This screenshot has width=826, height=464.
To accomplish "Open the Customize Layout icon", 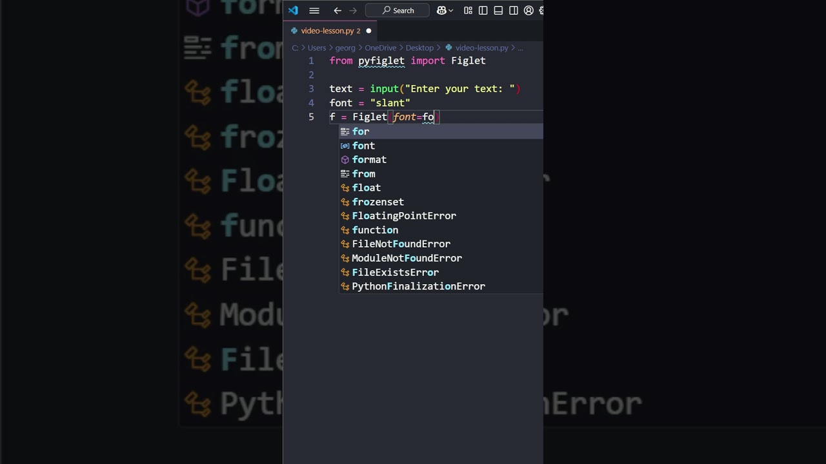I will [x=468, y=10].
